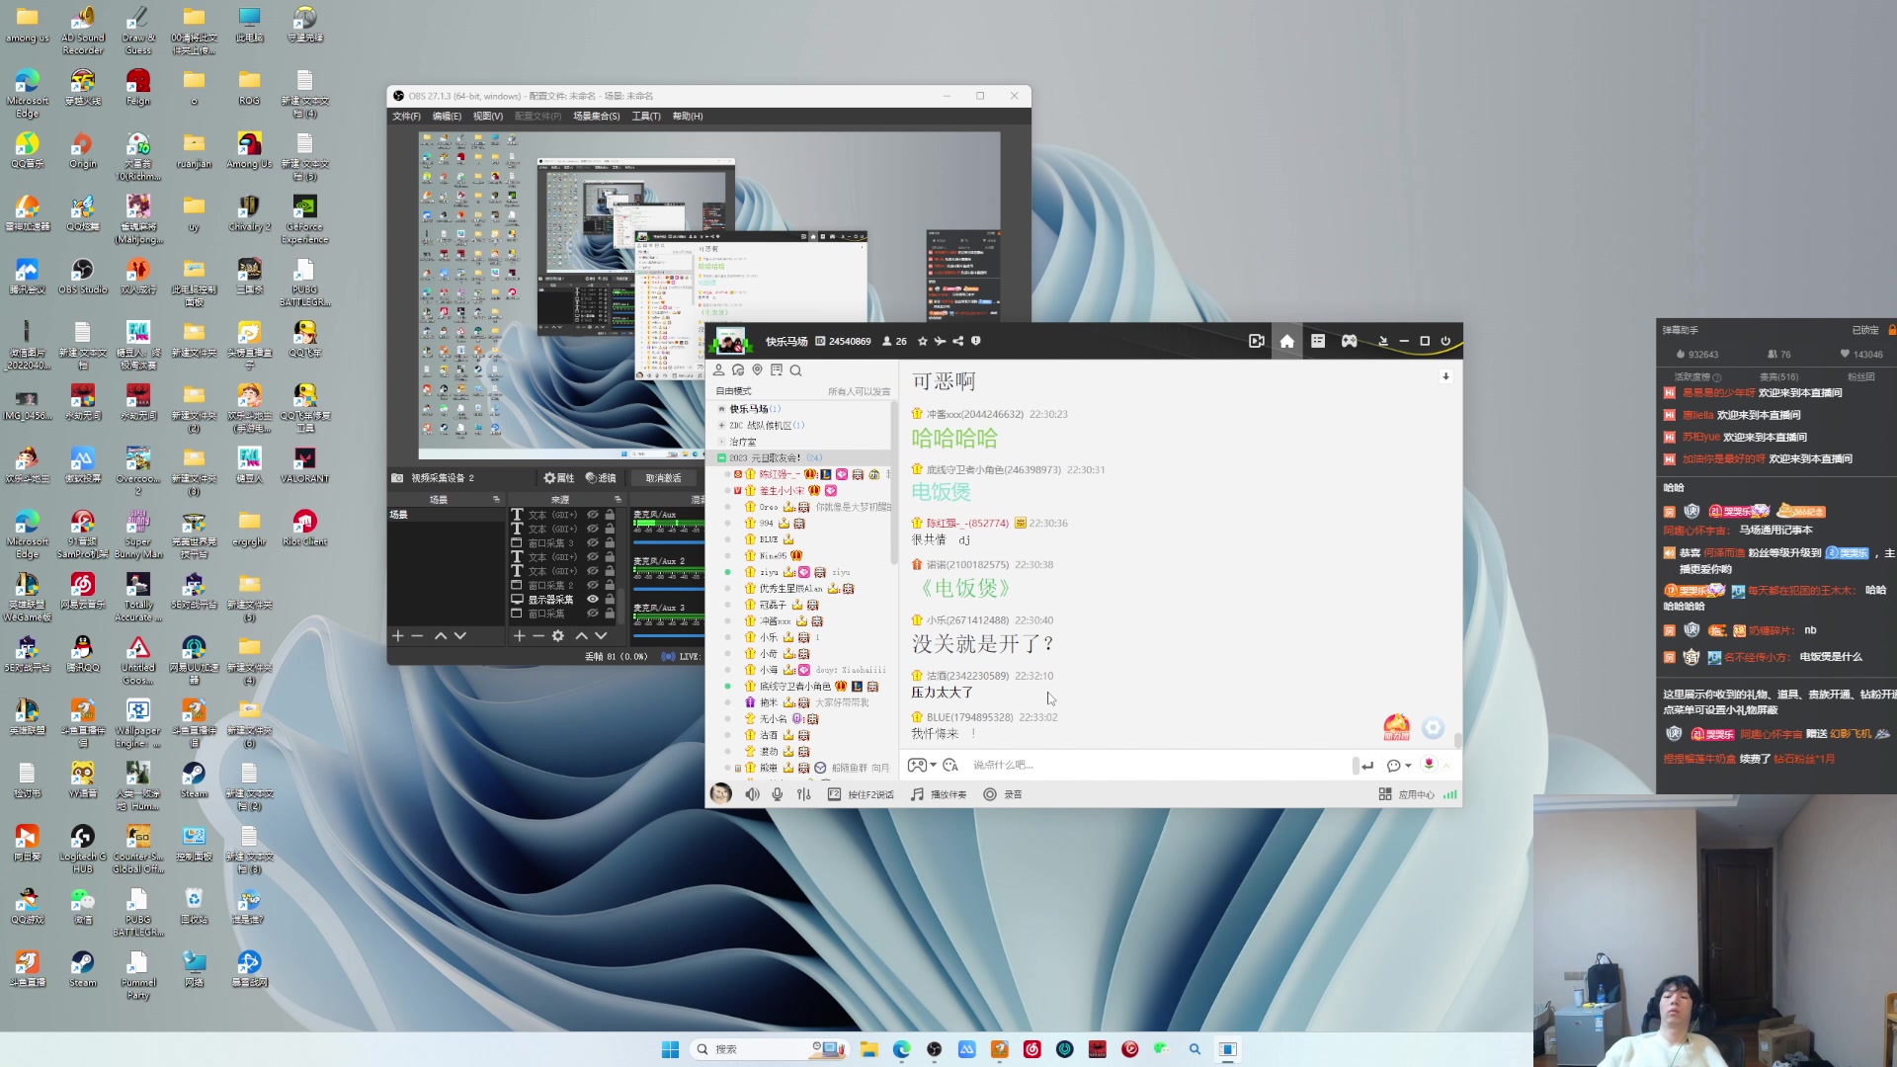Expand the ZDC 战队候机区 channel
1897x1067 pixels.
pos(722,426)
